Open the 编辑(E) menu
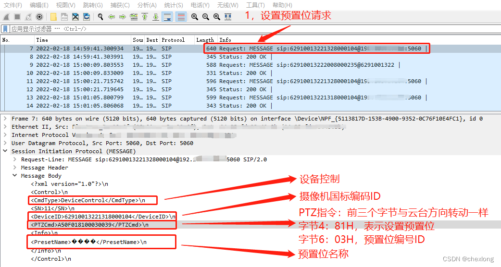The height and width of the screenshot is (267, 501). coord(39,5)
